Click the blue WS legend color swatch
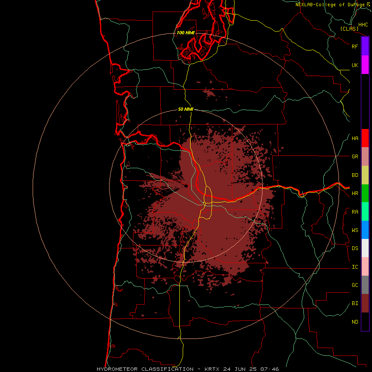Image resolution: width=372 pixels, height=372 pixels. (x=365, y=230)
